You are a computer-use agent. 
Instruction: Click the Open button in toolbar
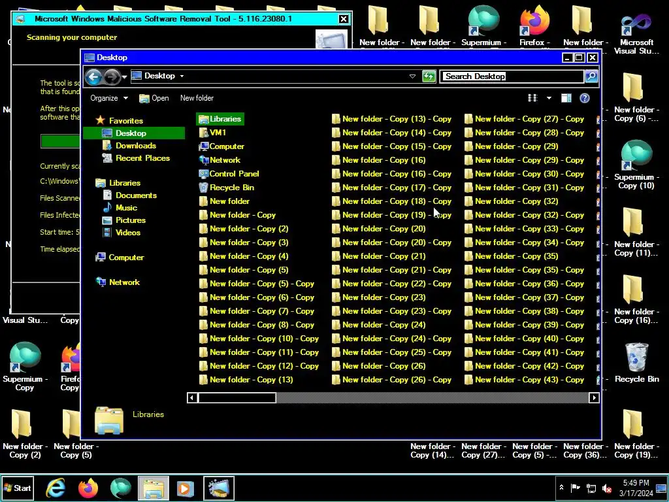(x=154, y=98)
